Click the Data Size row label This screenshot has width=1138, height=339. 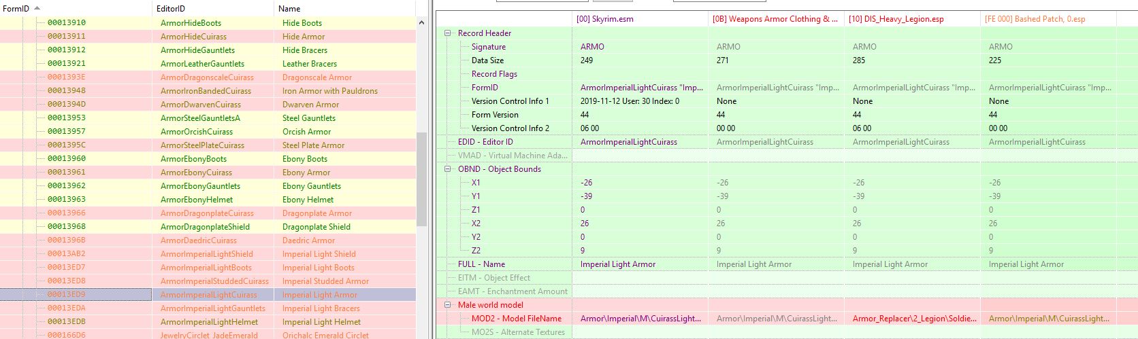[487, 60]
